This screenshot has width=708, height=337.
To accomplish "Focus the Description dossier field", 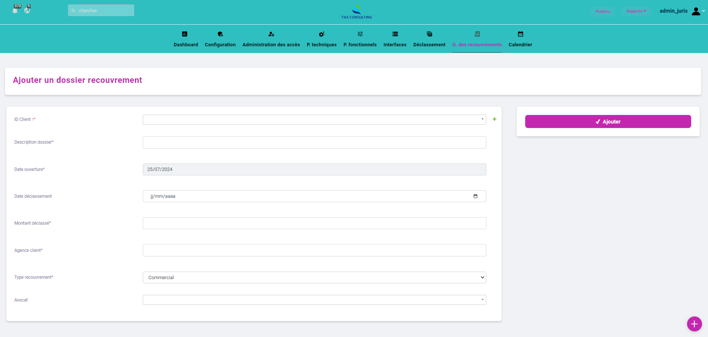I will point(314,142).
